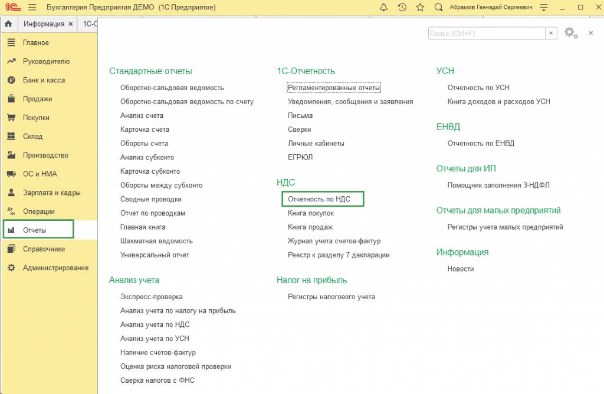Open the hamburger functions menu in the title bar
This screenshot has height=394, width=604.
(32, 7)
